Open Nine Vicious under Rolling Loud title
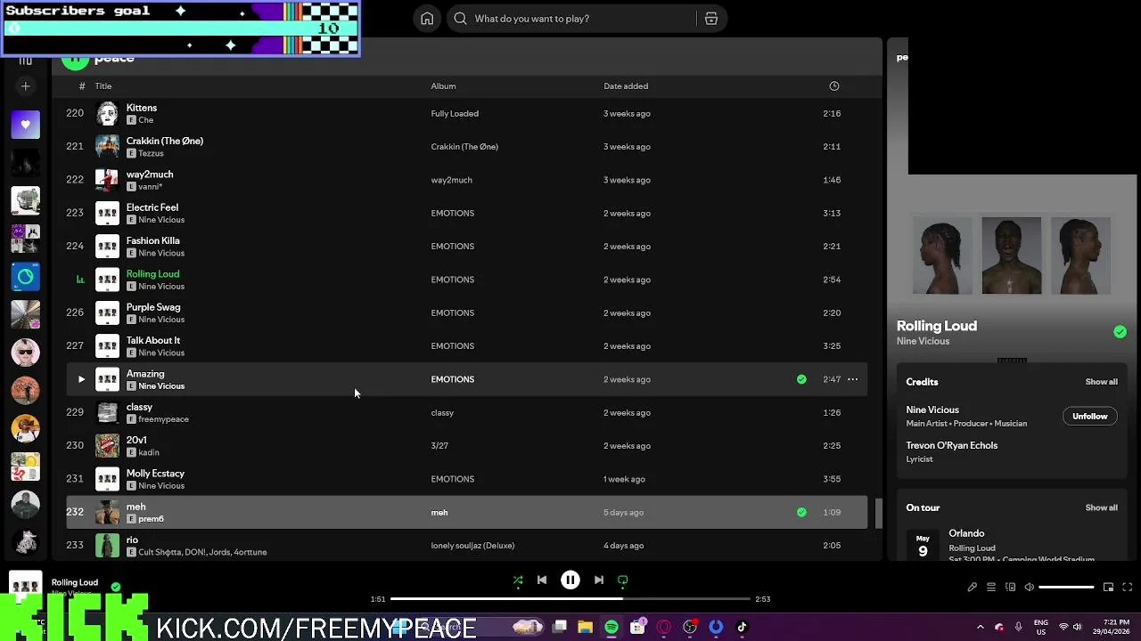The height and width of the screenshot is (641, 1141). pyautogui.click(x=923, y=341)
